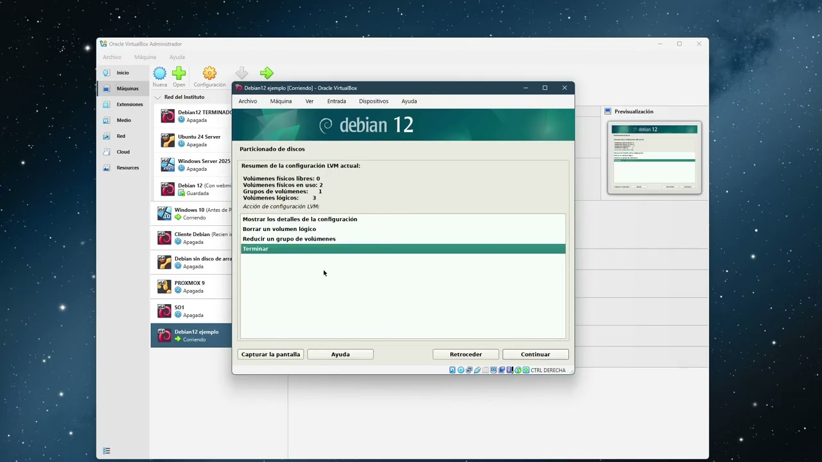Click the hard disk activity status icon
The width and height of the screenshot is (822, 462).
click(453, 370)
